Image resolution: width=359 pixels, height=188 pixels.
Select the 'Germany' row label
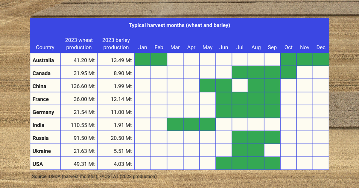[x=43, y=112]
